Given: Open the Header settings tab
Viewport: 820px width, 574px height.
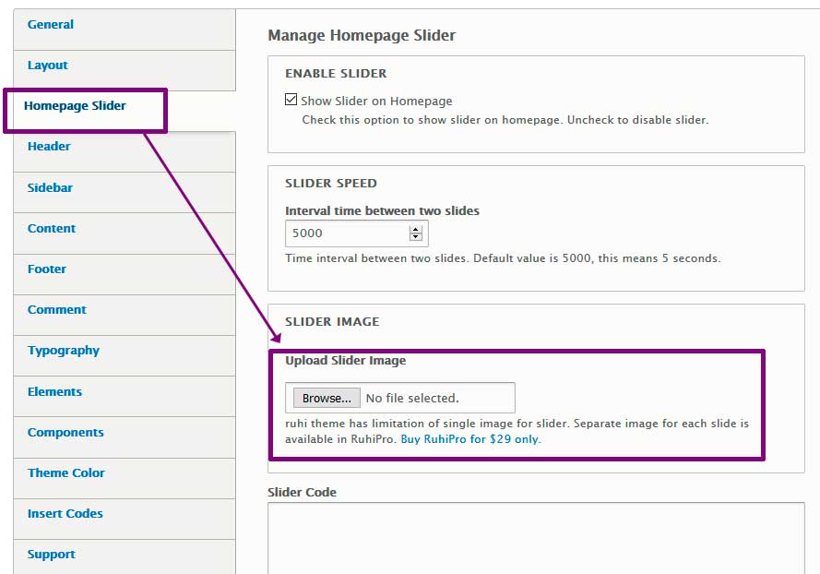Looking at the screenshot, I should 49,147.
